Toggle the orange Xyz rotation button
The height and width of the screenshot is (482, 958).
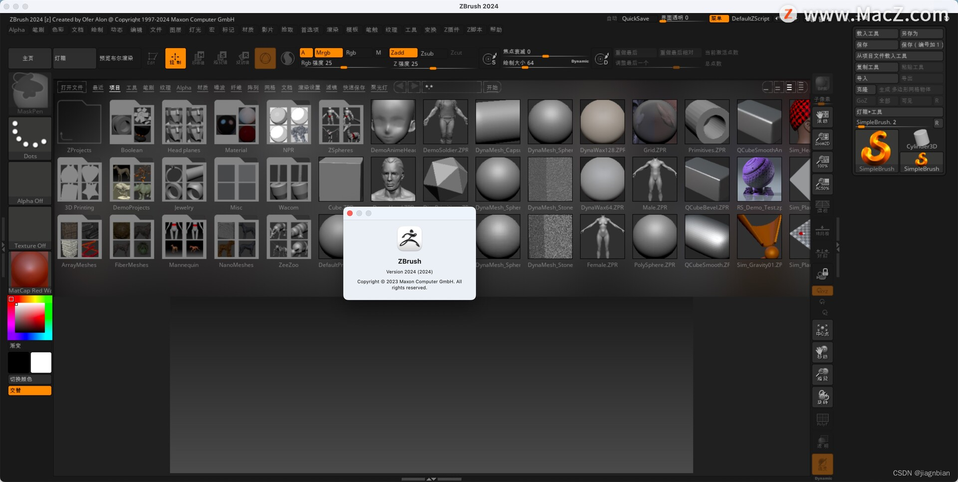[x=822, y=291]
